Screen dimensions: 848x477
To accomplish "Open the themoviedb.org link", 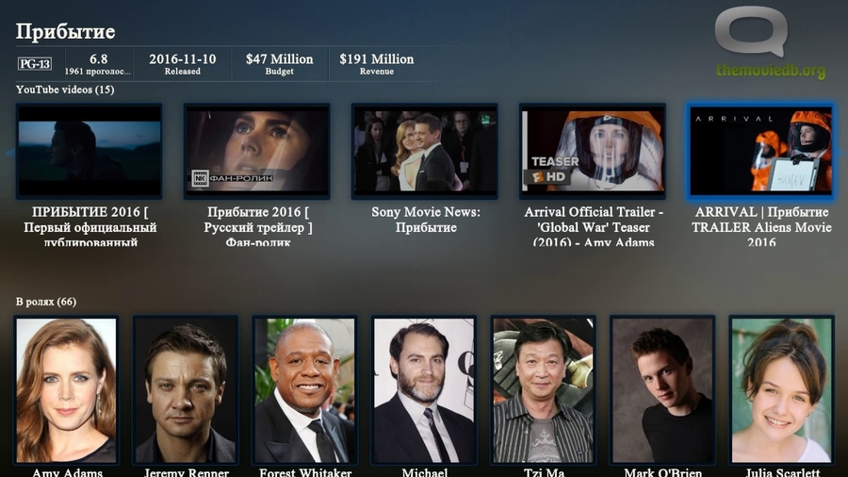I will coord(771,71).
